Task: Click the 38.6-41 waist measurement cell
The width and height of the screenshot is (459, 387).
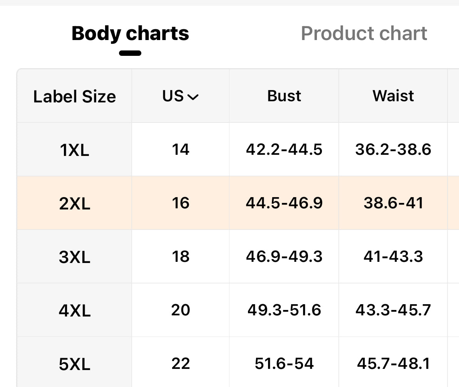Action: tap(393, 203)
